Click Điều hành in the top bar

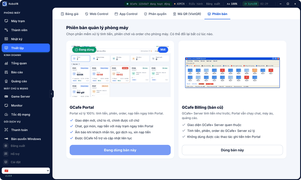click(196, 4)
